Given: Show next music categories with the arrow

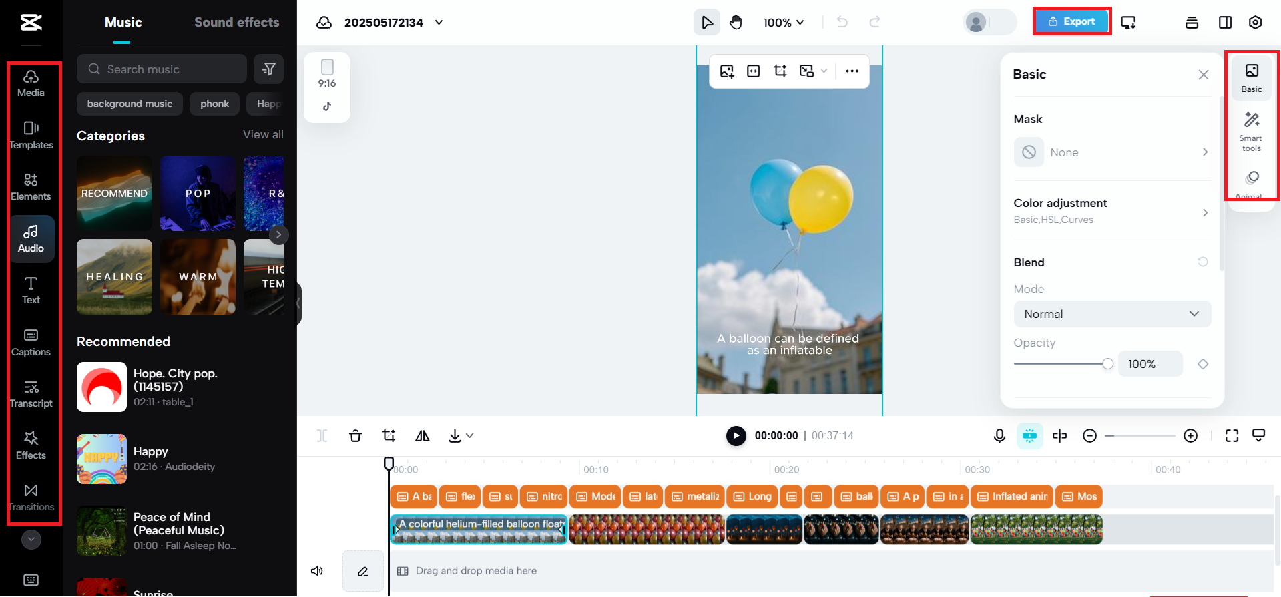Looking at the screenshot, I should click(279, 235).
